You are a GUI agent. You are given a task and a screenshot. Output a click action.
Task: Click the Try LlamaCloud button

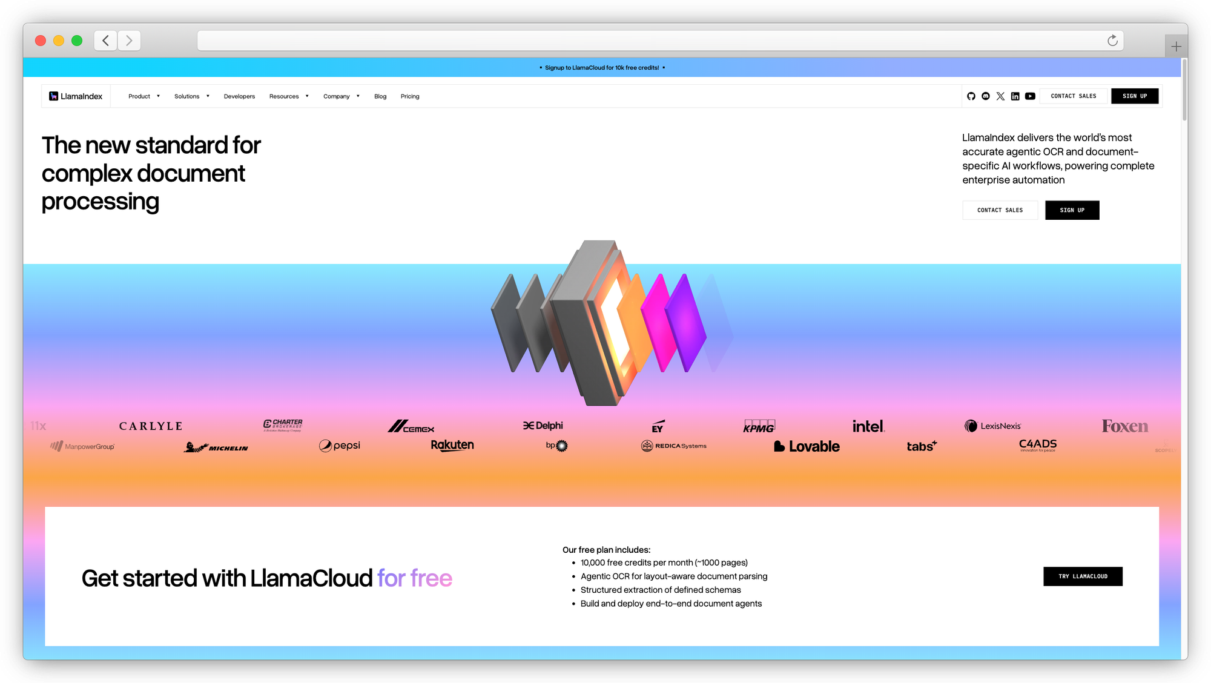1083,576
